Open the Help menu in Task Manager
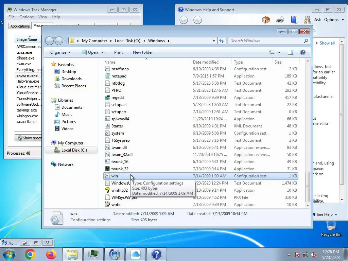348x261 pixels. 56,17
